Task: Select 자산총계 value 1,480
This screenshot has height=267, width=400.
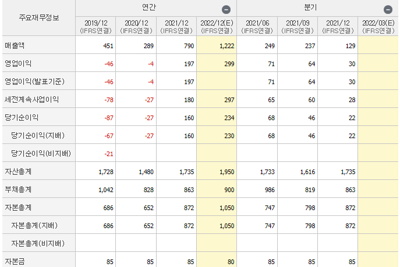Action: coord(146,172)
